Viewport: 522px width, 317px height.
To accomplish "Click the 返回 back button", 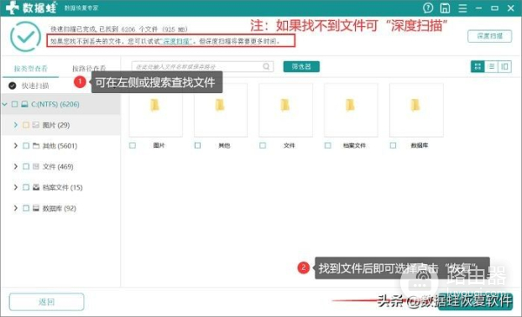I will click(x=46, y=302).
